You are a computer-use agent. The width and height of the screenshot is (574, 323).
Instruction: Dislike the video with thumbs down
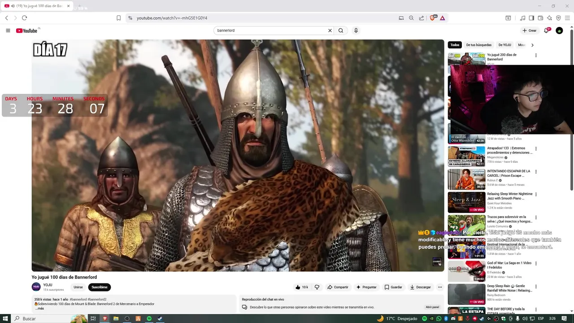click(317, 287)
